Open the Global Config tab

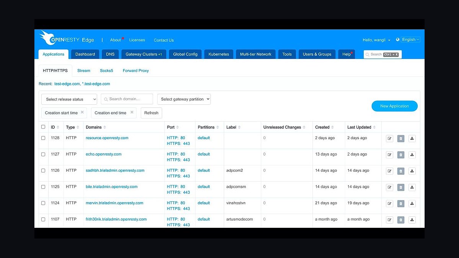coord(185,54)
